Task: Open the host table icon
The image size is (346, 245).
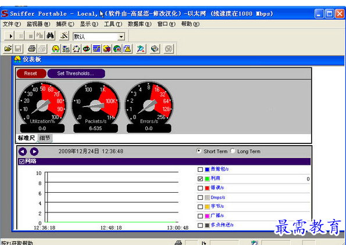Action: (66, 48)
